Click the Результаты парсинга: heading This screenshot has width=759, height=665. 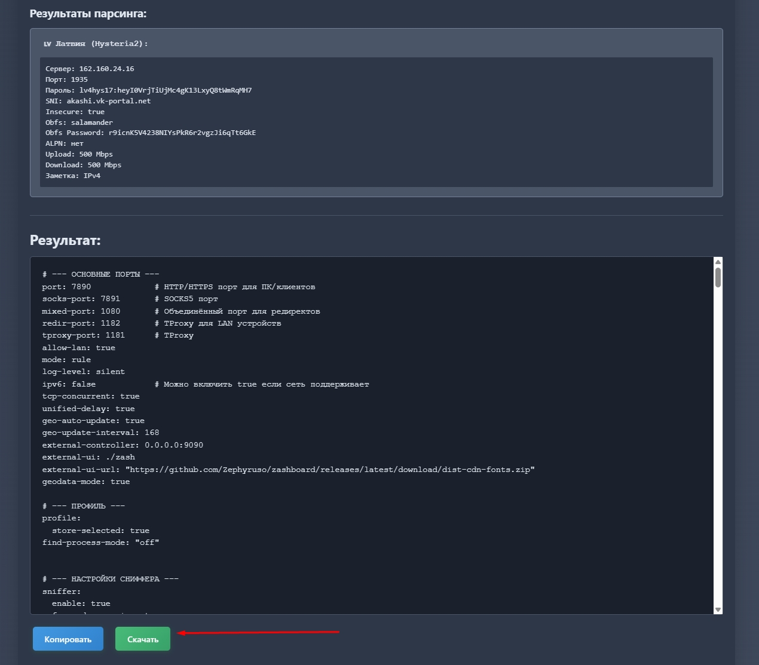(x=88, y=13)
